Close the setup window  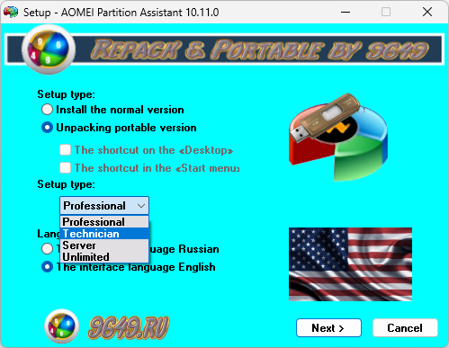[x=427, y=12]
